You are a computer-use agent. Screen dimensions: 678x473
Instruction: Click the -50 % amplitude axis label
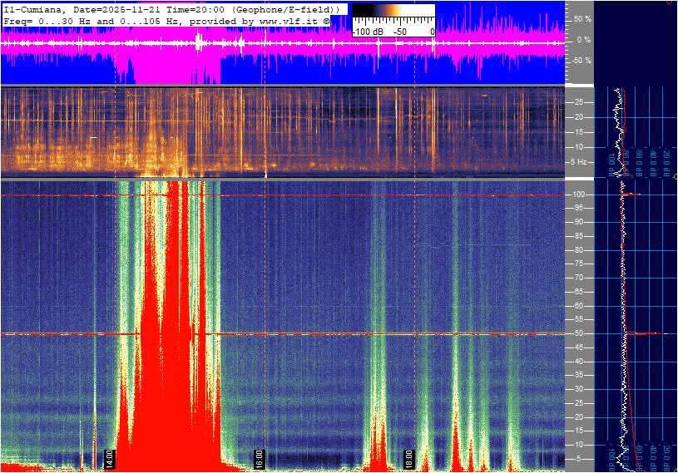[581, 61]
